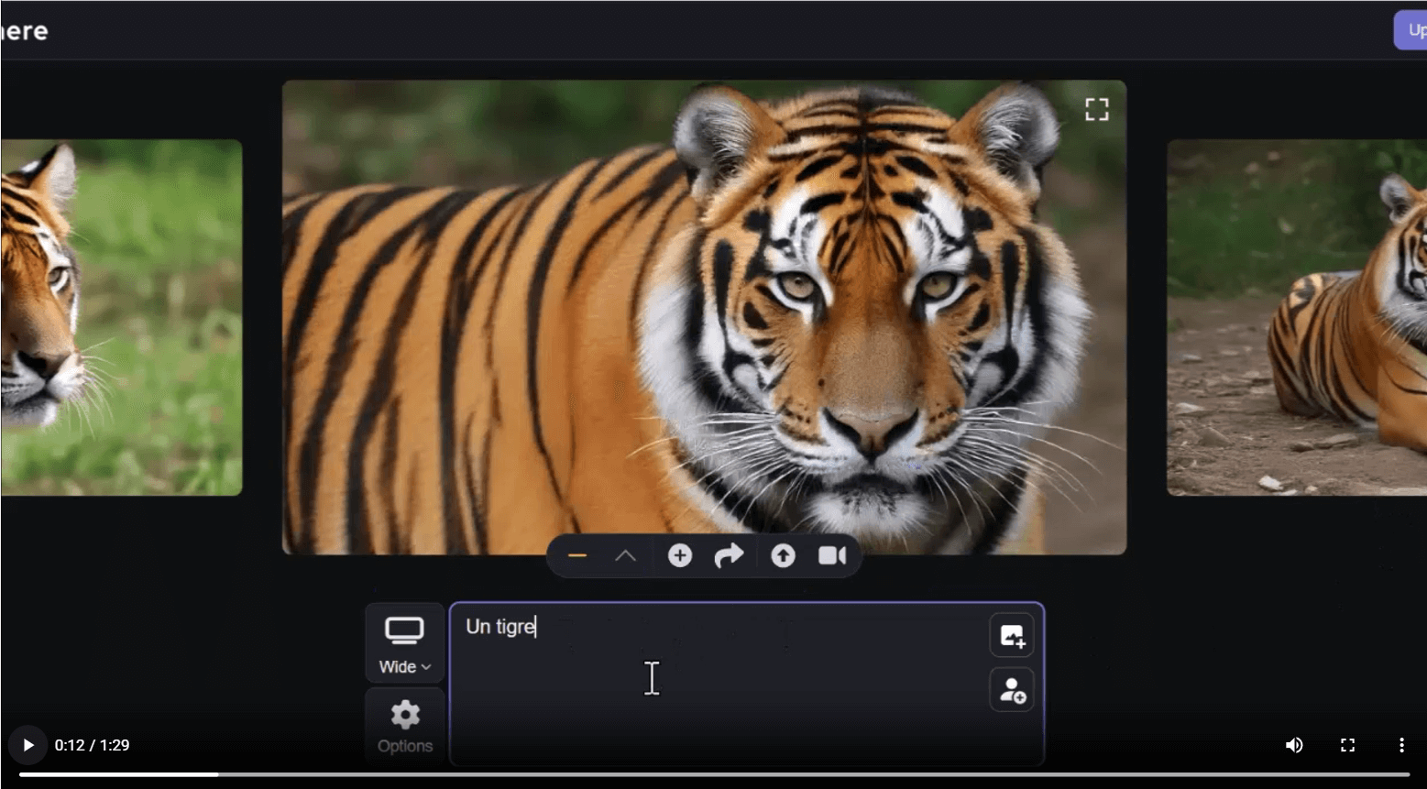This screenshot has height=789, width=1427.
Task: Click the 0:12 / 1:29 time display
Action: pos(92,745)
